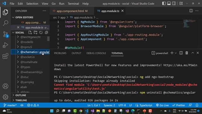This screenshot has height=114, width=202.
Task: Open the Terminal menu
Action: (73, 3)
